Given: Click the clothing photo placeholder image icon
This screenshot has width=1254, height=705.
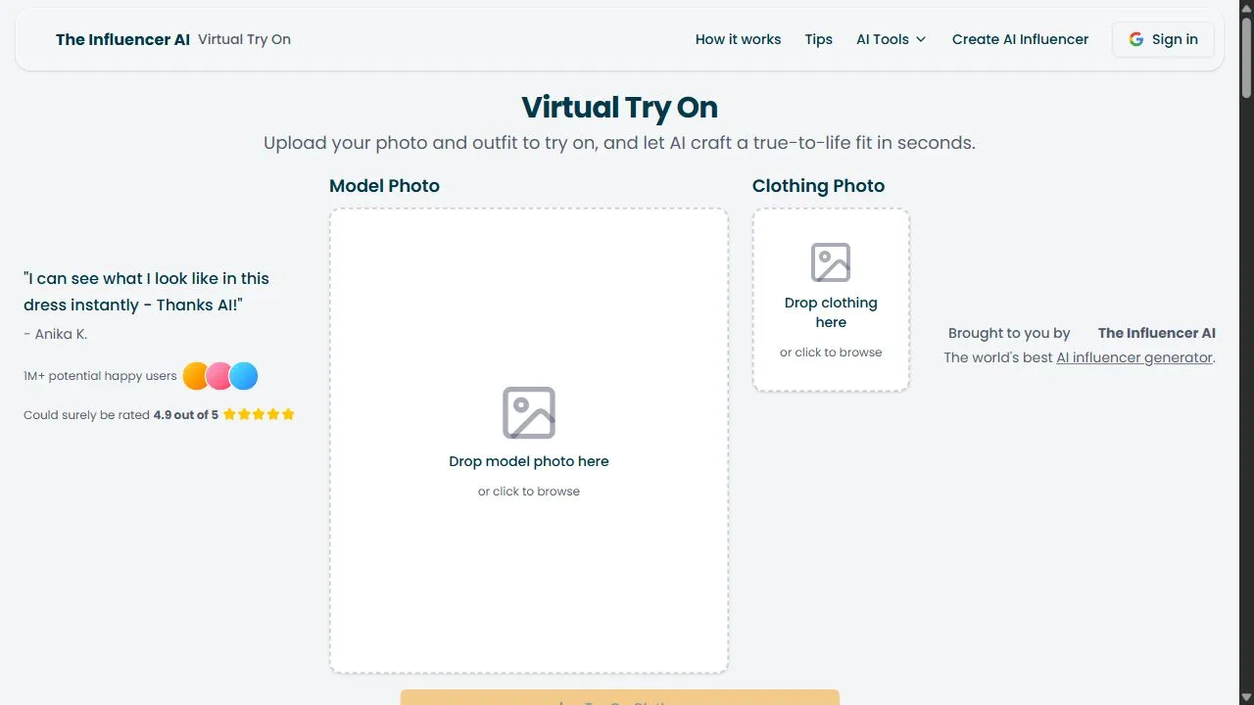Looking at the screenshot, I should tap(831, 262).
